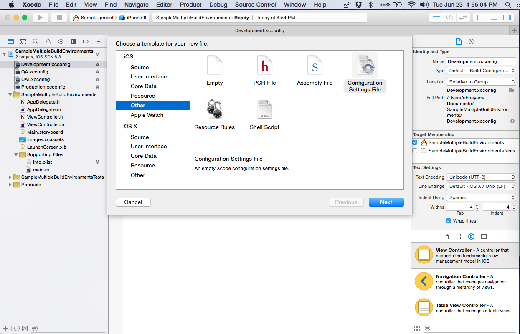Open the Source Control menu

click(x=256, y=5)
